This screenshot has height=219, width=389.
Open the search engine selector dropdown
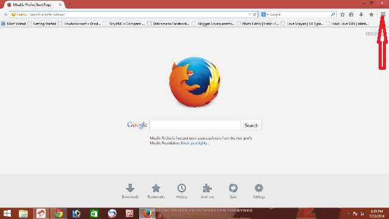pyautogui.click(x=265, y=15)
